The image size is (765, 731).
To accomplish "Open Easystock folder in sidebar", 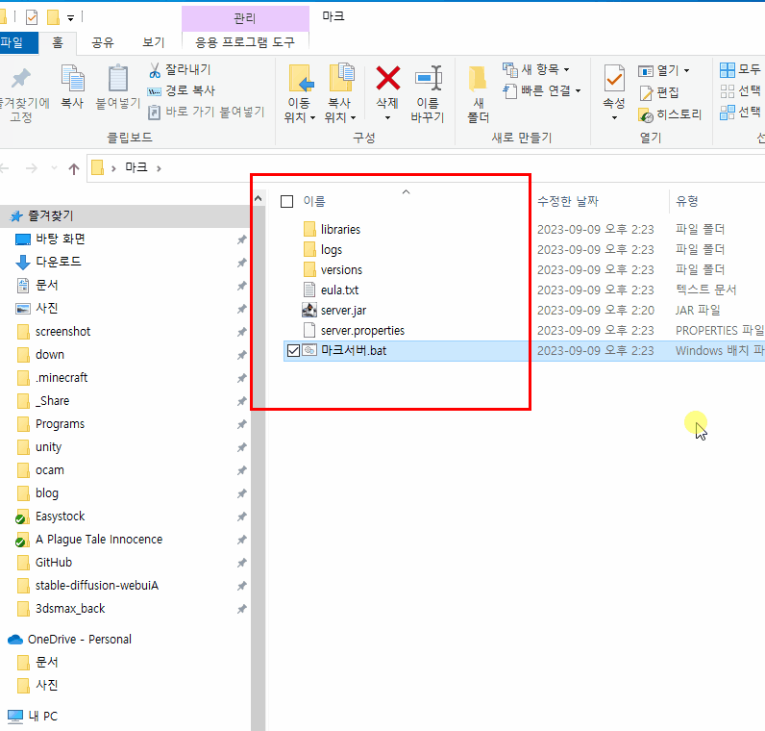I will click(60, 517).
